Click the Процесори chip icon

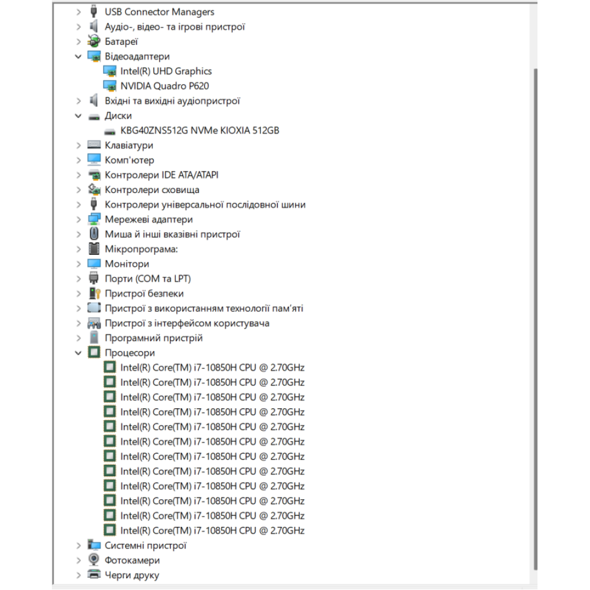[x=94, y=353]
